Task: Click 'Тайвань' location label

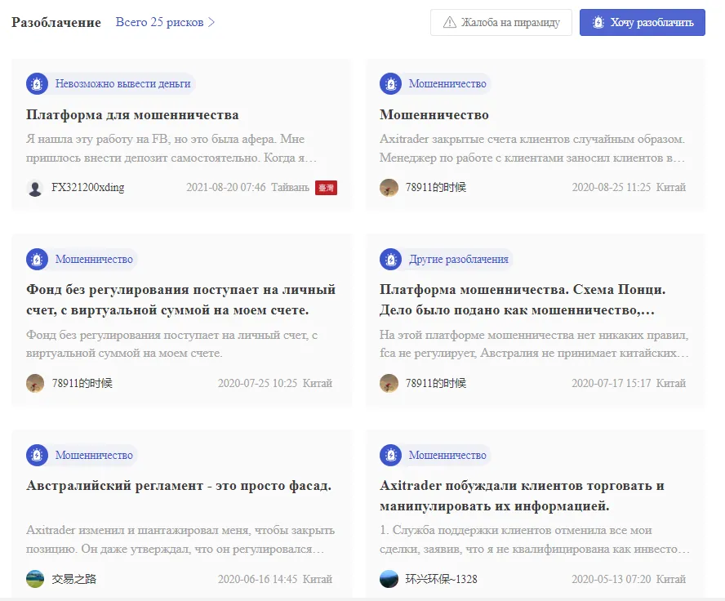Action: click(290, 187)
